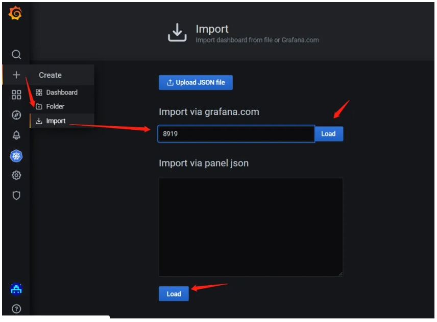The height and width of the screenshot is (322, 437).
Task: Open the Help question mark icon
Action: (16, 309)
